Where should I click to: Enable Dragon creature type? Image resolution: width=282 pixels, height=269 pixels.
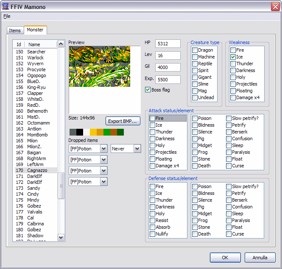(195, 50)
